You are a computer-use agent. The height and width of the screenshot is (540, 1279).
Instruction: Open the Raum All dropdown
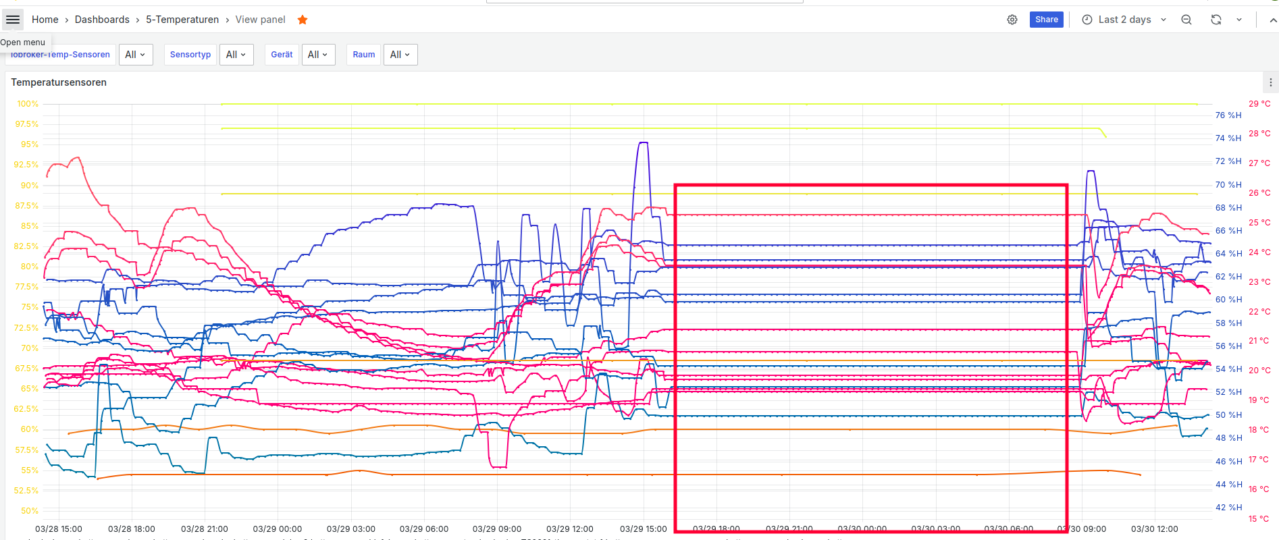pyautogui.click(x=400, y=55)
